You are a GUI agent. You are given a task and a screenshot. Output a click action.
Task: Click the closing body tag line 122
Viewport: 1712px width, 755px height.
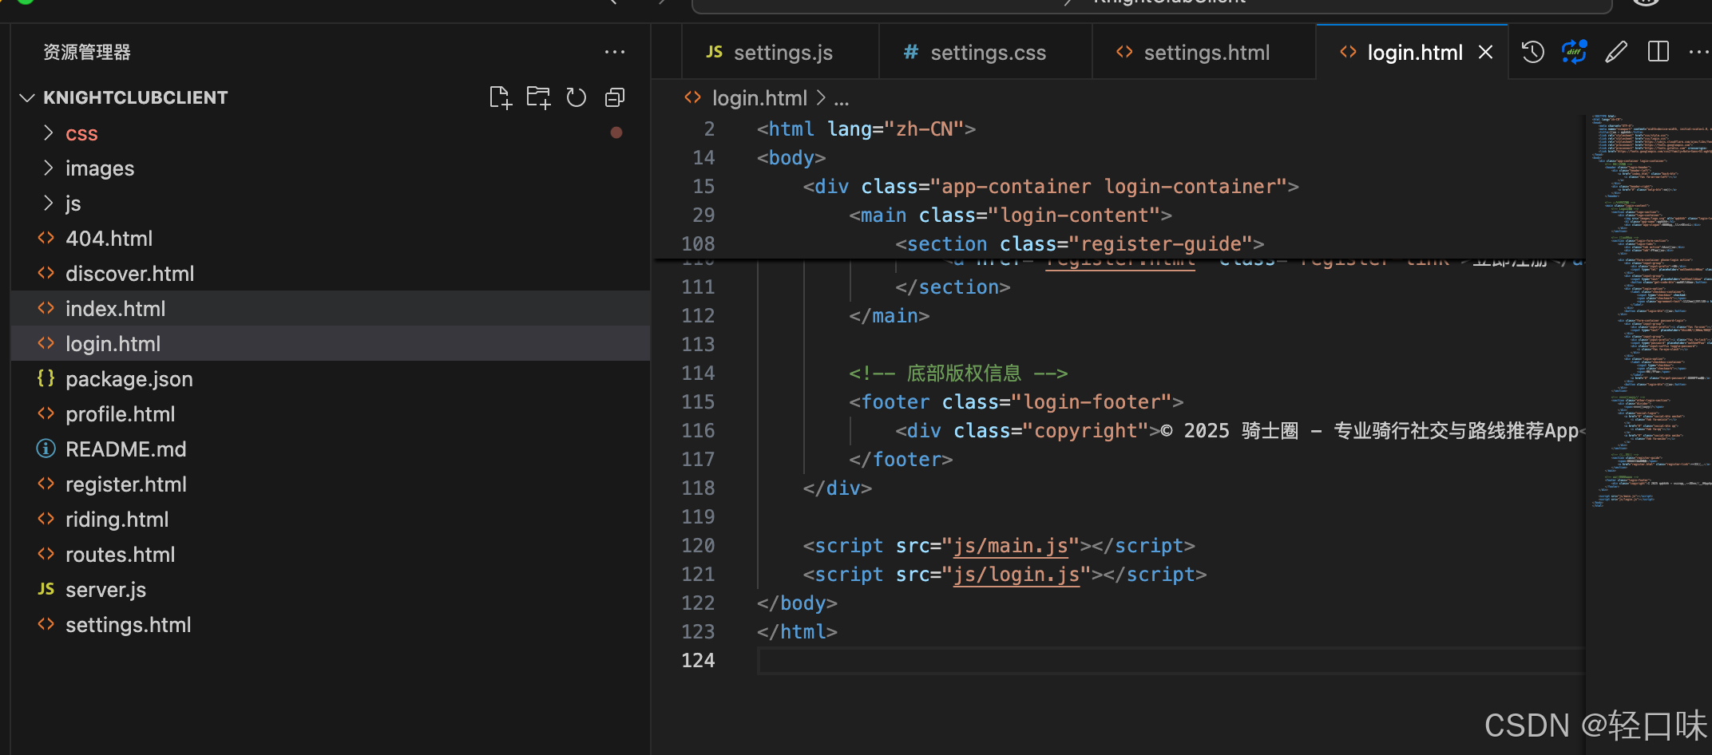tap(797, 603)
